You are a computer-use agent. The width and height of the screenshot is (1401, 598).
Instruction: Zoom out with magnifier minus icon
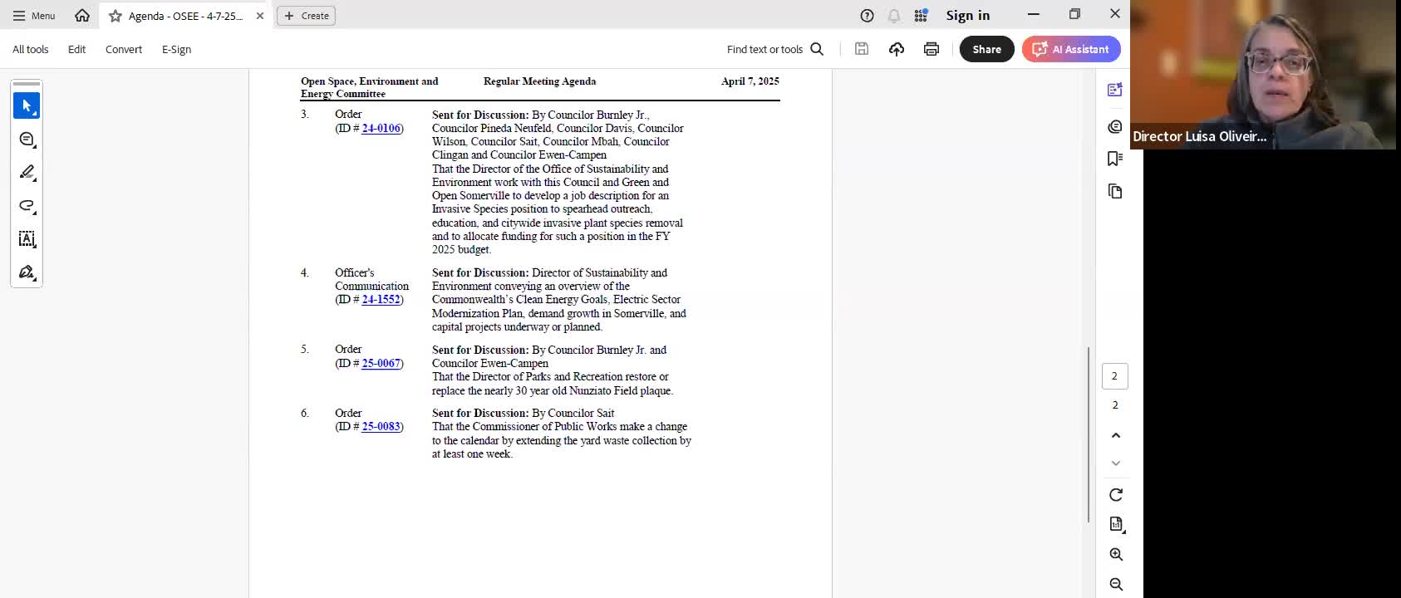pos(1116,584)
